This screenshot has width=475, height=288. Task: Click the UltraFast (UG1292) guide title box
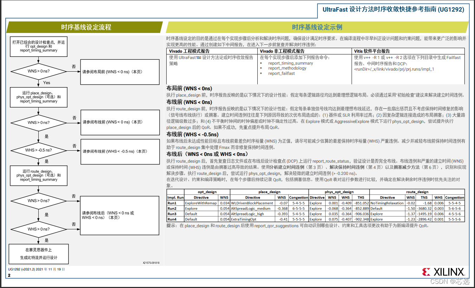pyautogui.click(x=393, y=9)
